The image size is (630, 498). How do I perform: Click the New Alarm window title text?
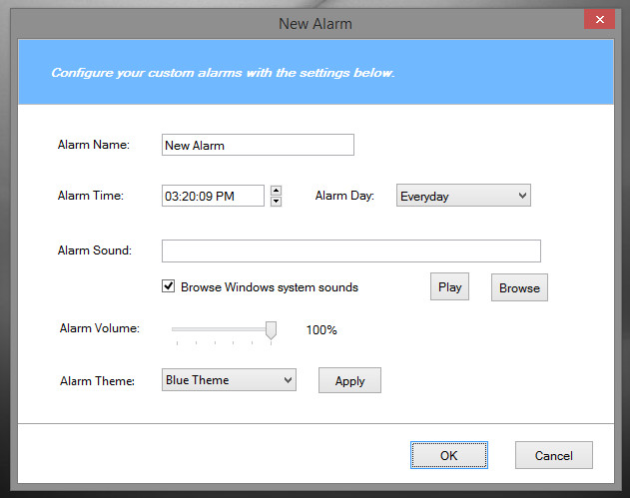tap(315, 24)
